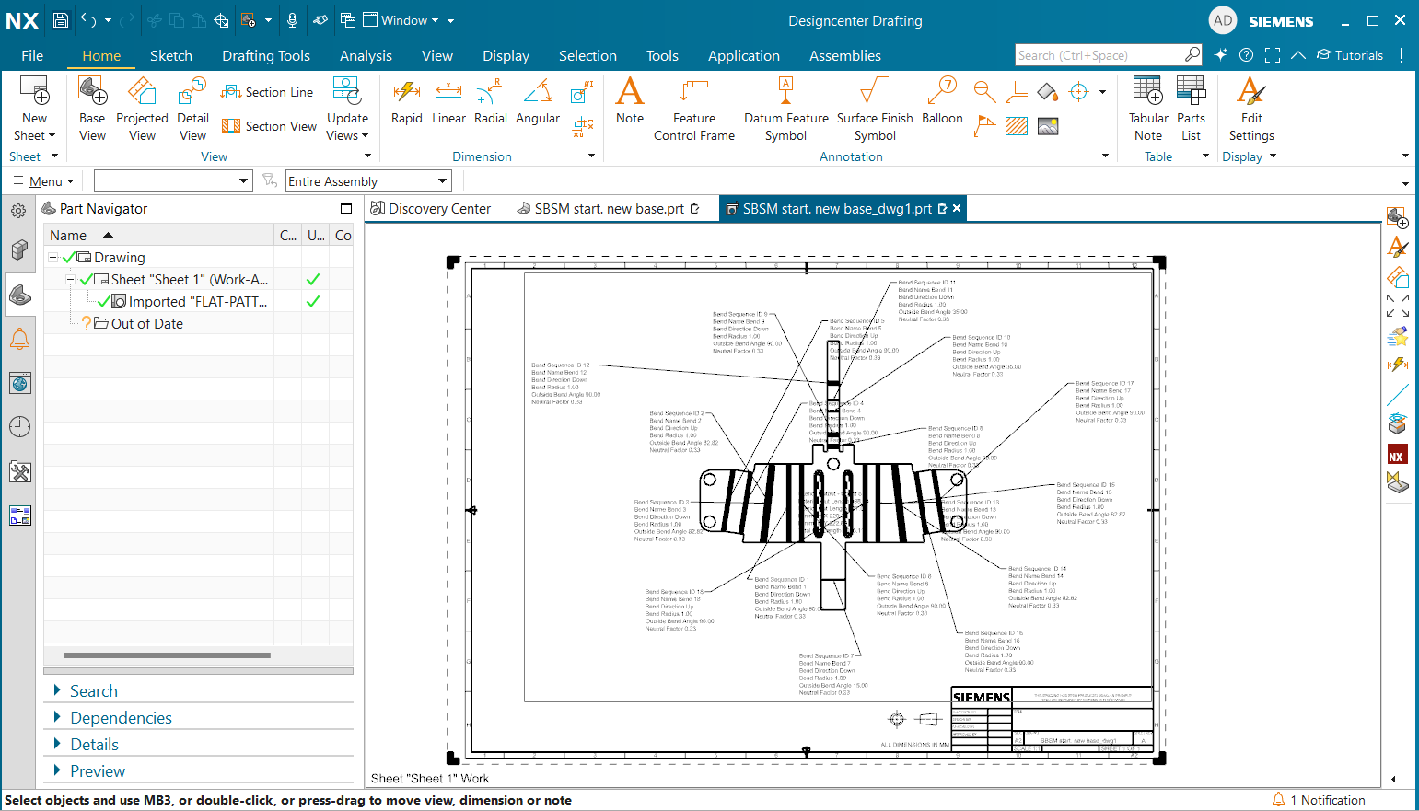Click the Part Navigator horizontal scrollbar
Viewport: 1419px width, 811px height.
(x=166, y=655)
